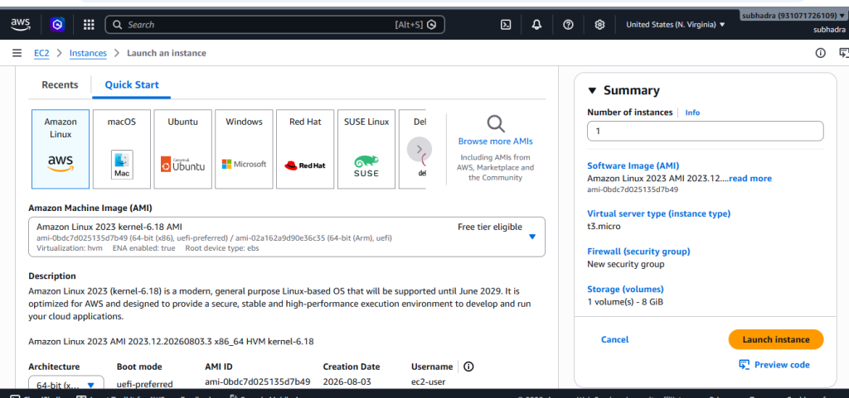Viewport: 849px width, 398px height.
Task: Switch to the Recents tab
Action: 60,84
